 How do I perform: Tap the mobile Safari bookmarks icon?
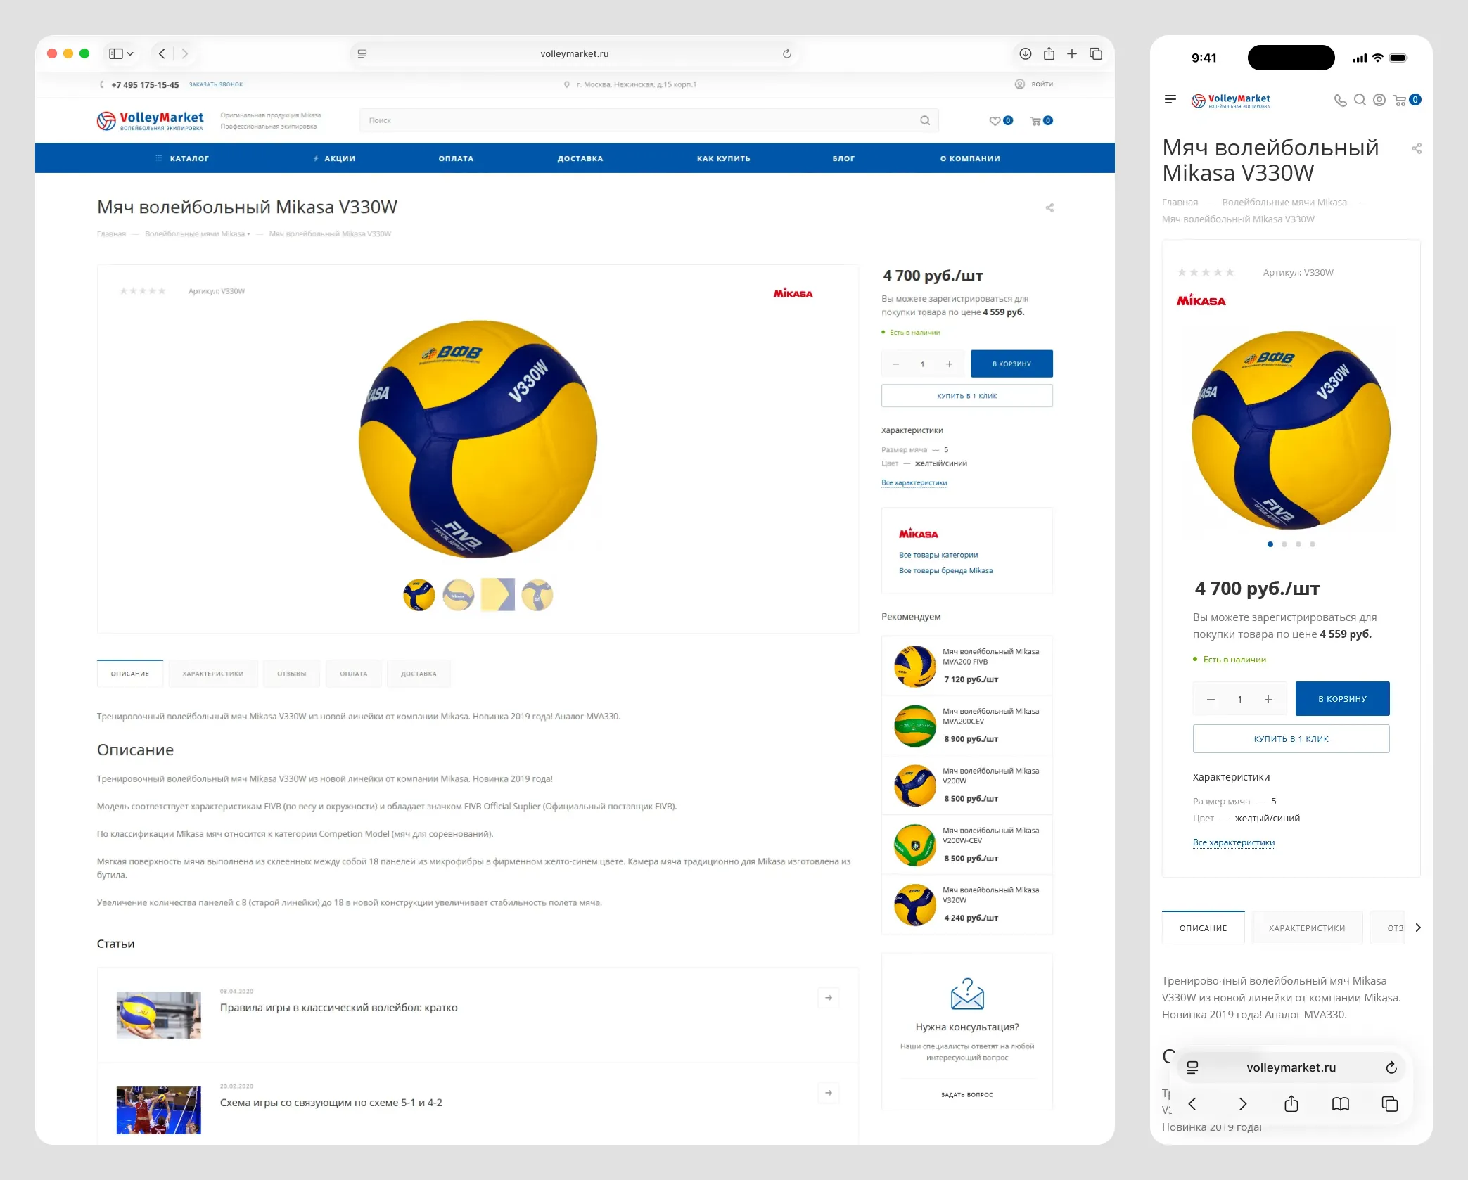tap(1341, 1104)
